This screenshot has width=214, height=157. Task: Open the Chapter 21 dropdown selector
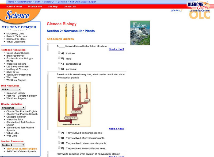coord(13,107)
